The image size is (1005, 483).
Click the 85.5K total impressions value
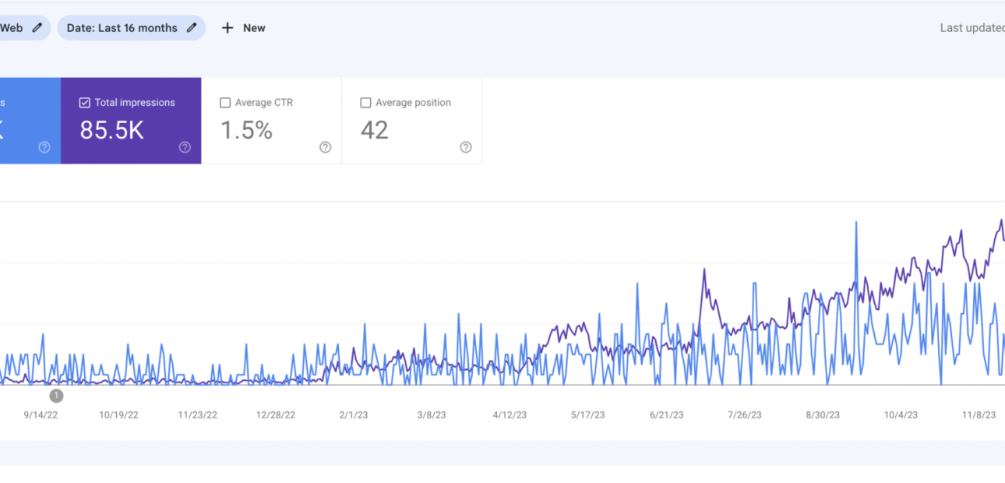[111, 130]
